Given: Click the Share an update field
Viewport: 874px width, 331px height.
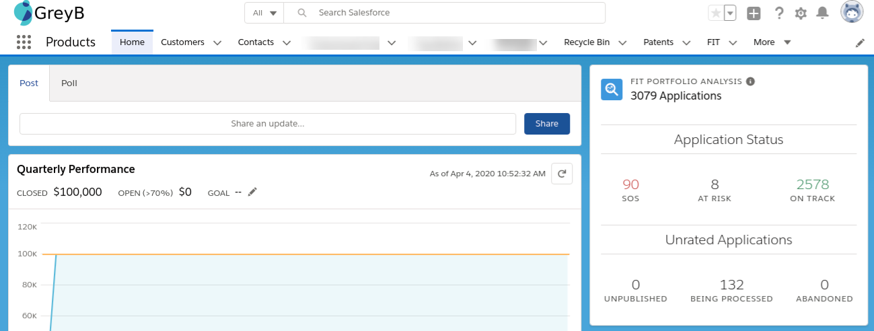Looking at the screenshot, I should [x=268, y=124].
